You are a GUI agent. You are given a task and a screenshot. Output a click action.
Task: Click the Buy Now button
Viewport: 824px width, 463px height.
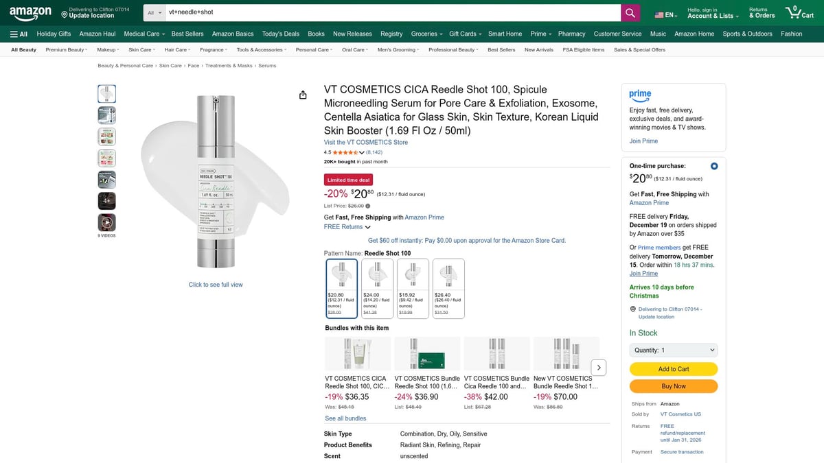pos(673,386)
